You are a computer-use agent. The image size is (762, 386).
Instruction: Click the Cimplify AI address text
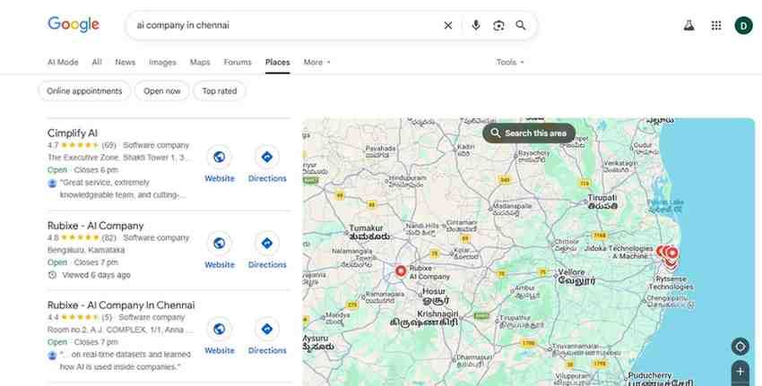pos(119,158)
